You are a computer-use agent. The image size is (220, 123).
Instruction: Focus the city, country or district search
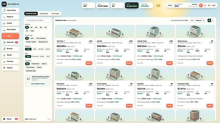pos(38,20)
